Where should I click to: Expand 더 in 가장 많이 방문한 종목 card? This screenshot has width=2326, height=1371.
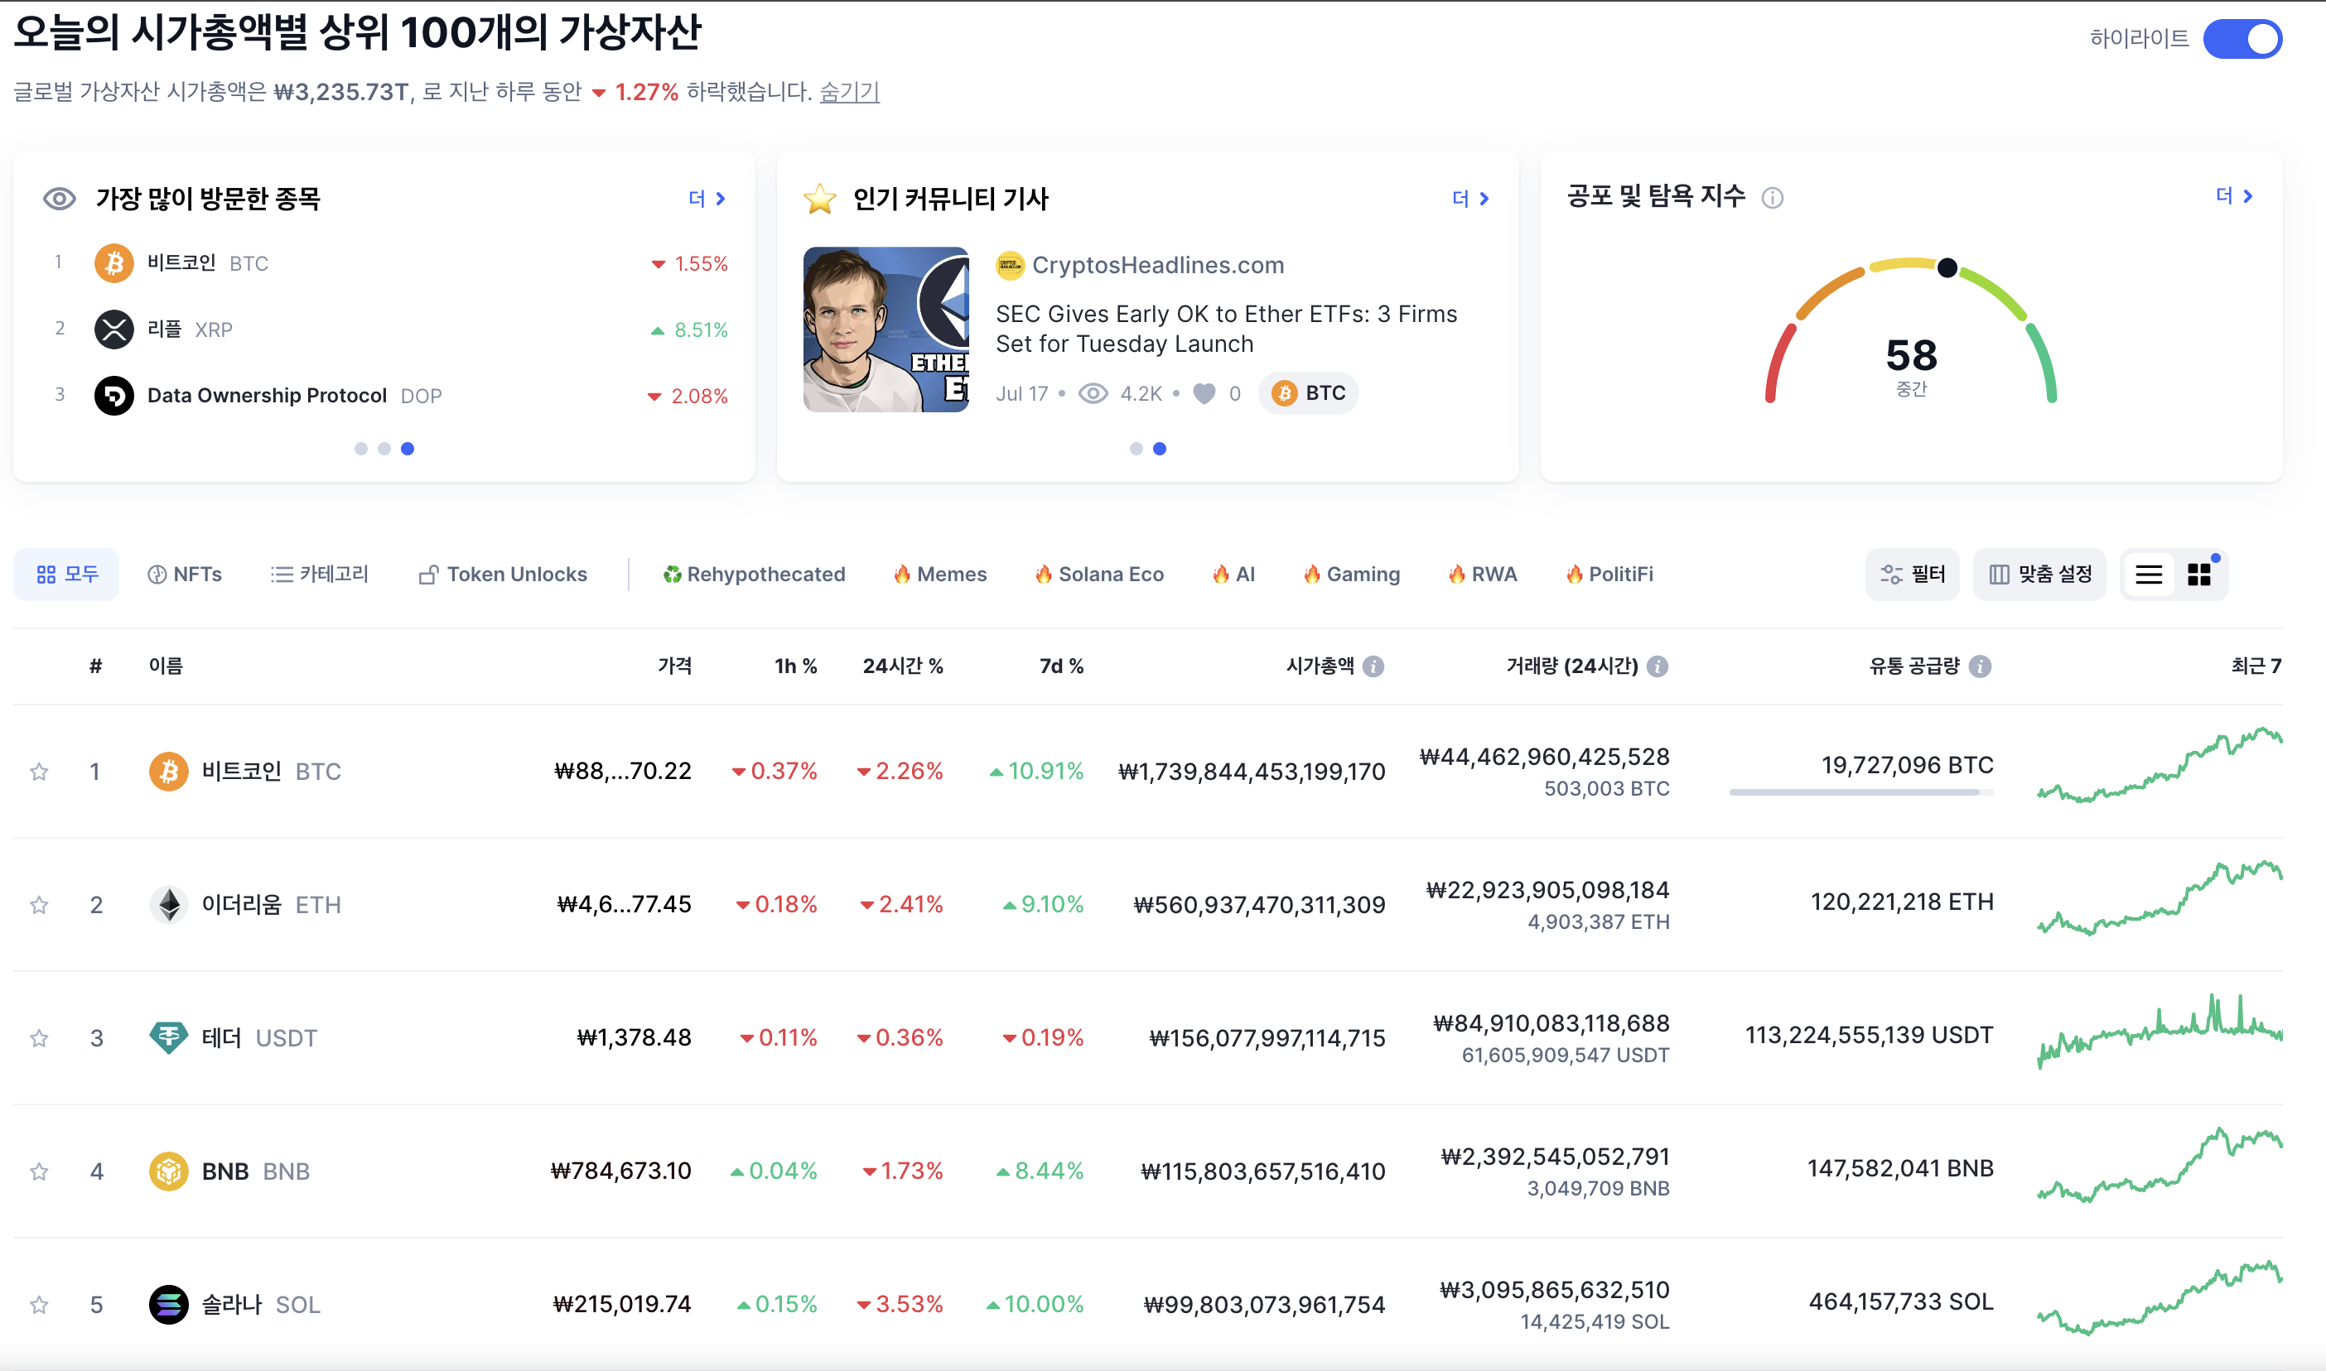(x=707, y=199)
